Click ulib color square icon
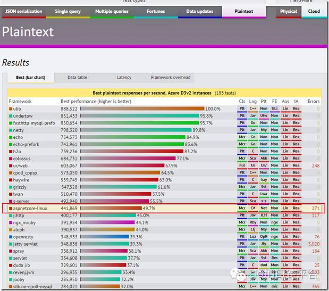The height and width of the screenshot is (291, 329). 11,109
